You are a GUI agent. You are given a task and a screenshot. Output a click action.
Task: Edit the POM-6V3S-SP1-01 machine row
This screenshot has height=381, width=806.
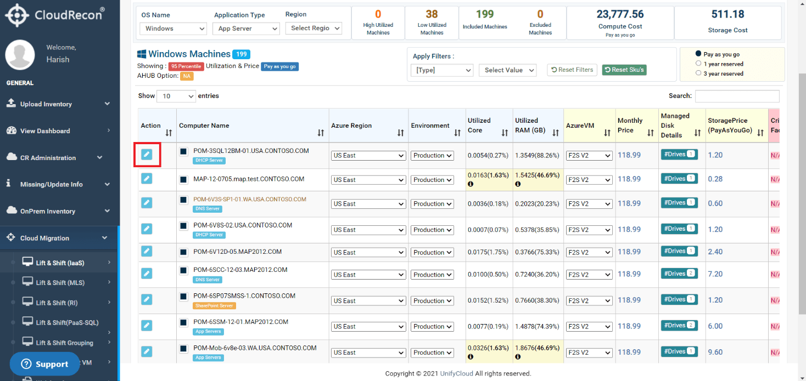coord(147,202)
